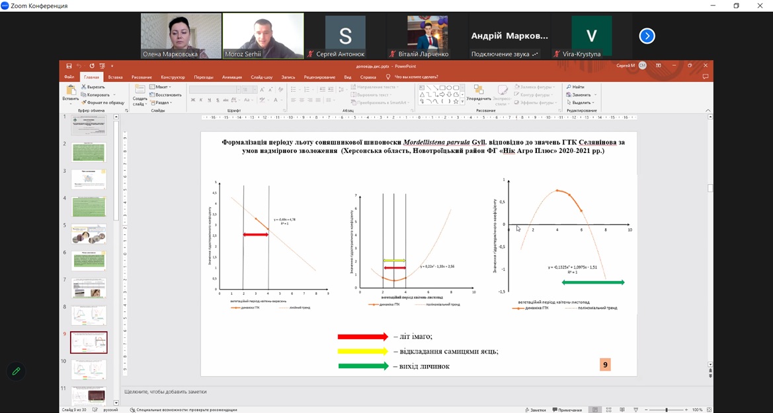The image size is (773, 413).
Task: Click the Zoom pen annotation icon
Action: coord(17,371)
